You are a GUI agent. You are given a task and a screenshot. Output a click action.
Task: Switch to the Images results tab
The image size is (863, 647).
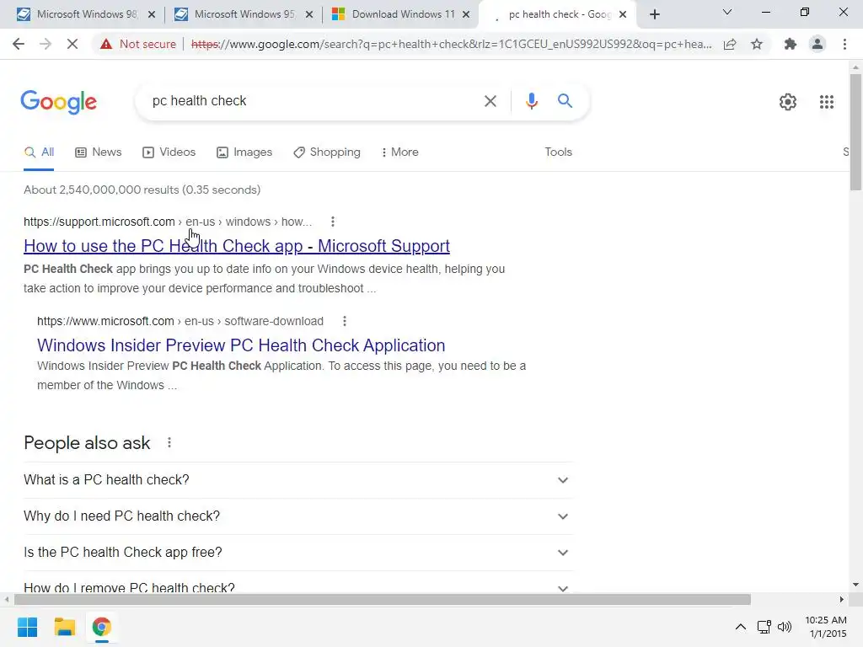coord(244,152)
